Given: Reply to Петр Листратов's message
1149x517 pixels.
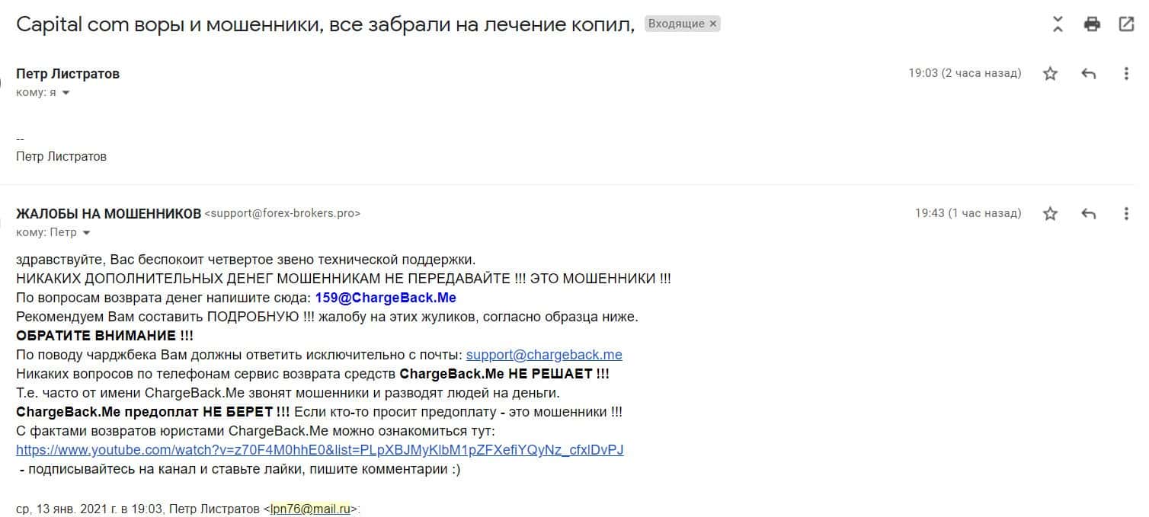Looking at the screenshot, I should pos(1089,74).
